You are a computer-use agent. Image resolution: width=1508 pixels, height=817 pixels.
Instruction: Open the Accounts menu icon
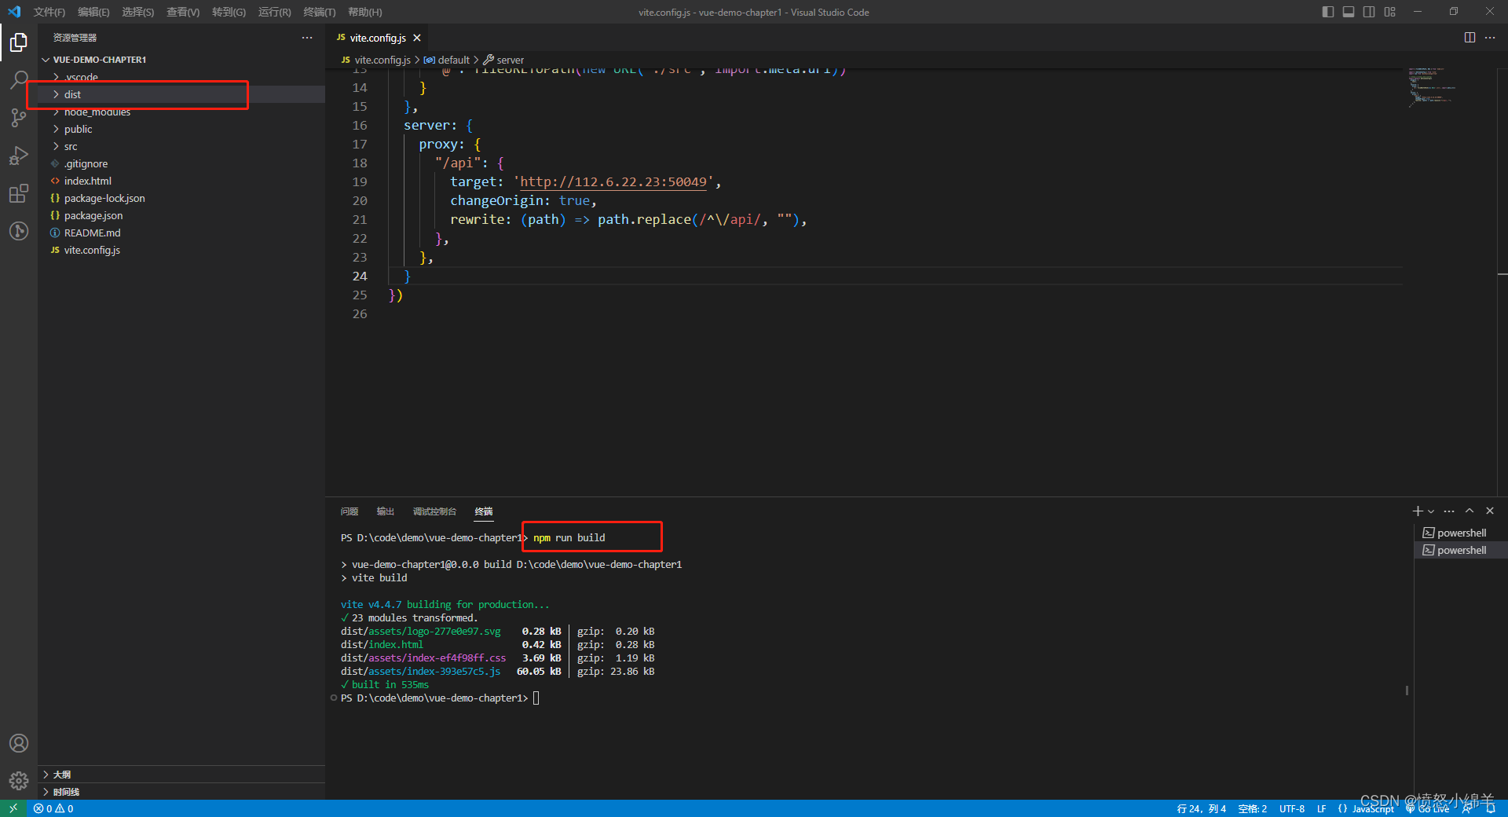[x=19, y=743]
